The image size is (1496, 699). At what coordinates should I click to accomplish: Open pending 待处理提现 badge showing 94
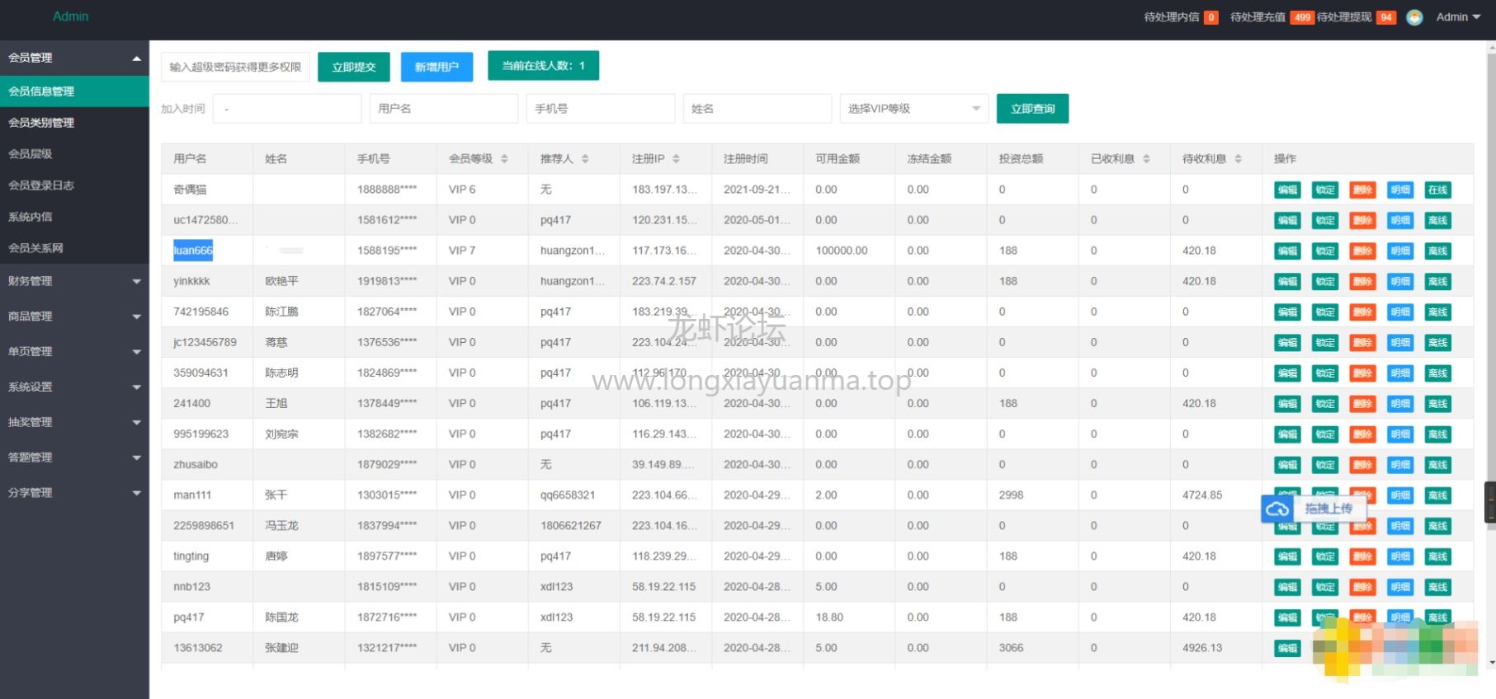(x=1385, y=17)
